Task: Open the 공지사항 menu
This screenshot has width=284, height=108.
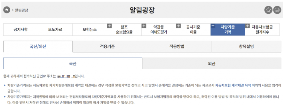Action: click(x=21, y=30)
